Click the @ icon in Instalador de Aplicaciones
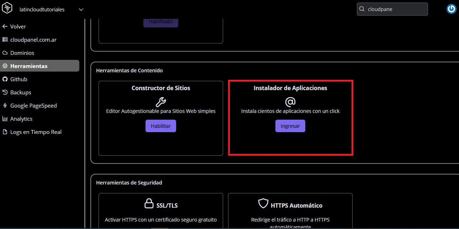This screenshot has width=459, height=229. (290, 102)
